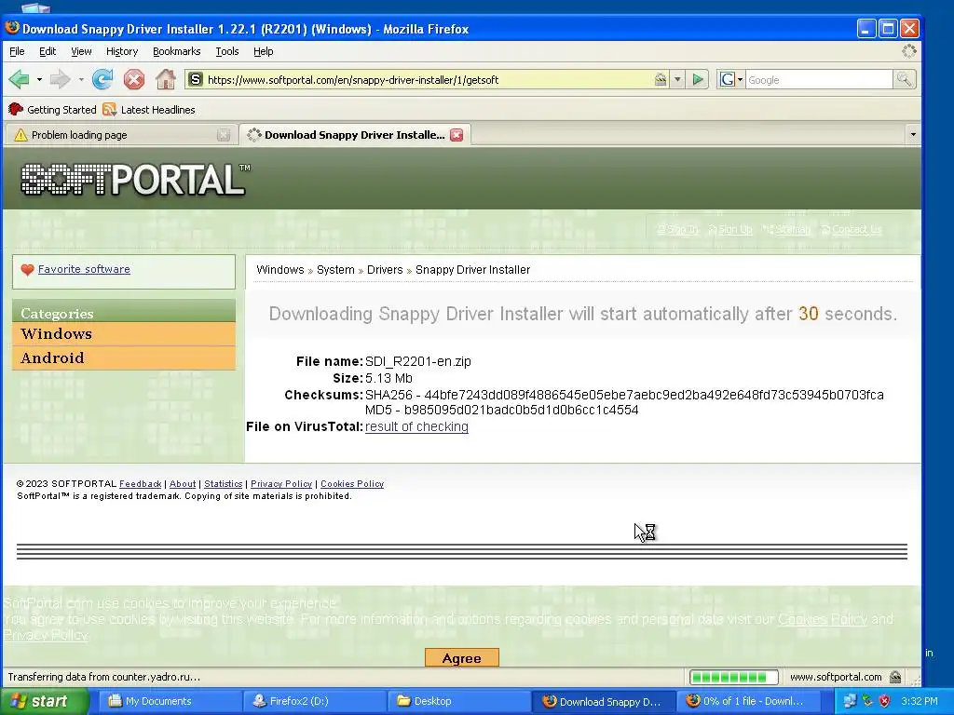Click the SoftPortal logo
This screenshot has height=715, width=954.
click(x=135, y=180)
